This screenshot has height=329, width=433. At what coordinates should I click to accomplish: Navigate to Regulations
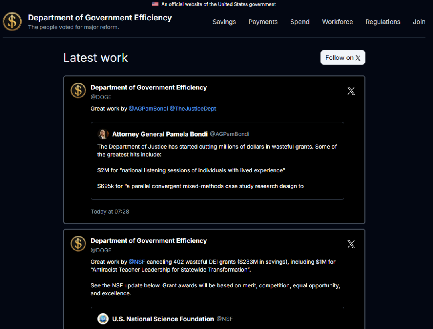(x=383, y=22)
